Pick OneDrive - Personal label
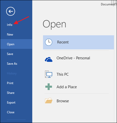This screenshot has height=123, width=117. (x=73, y=58)
